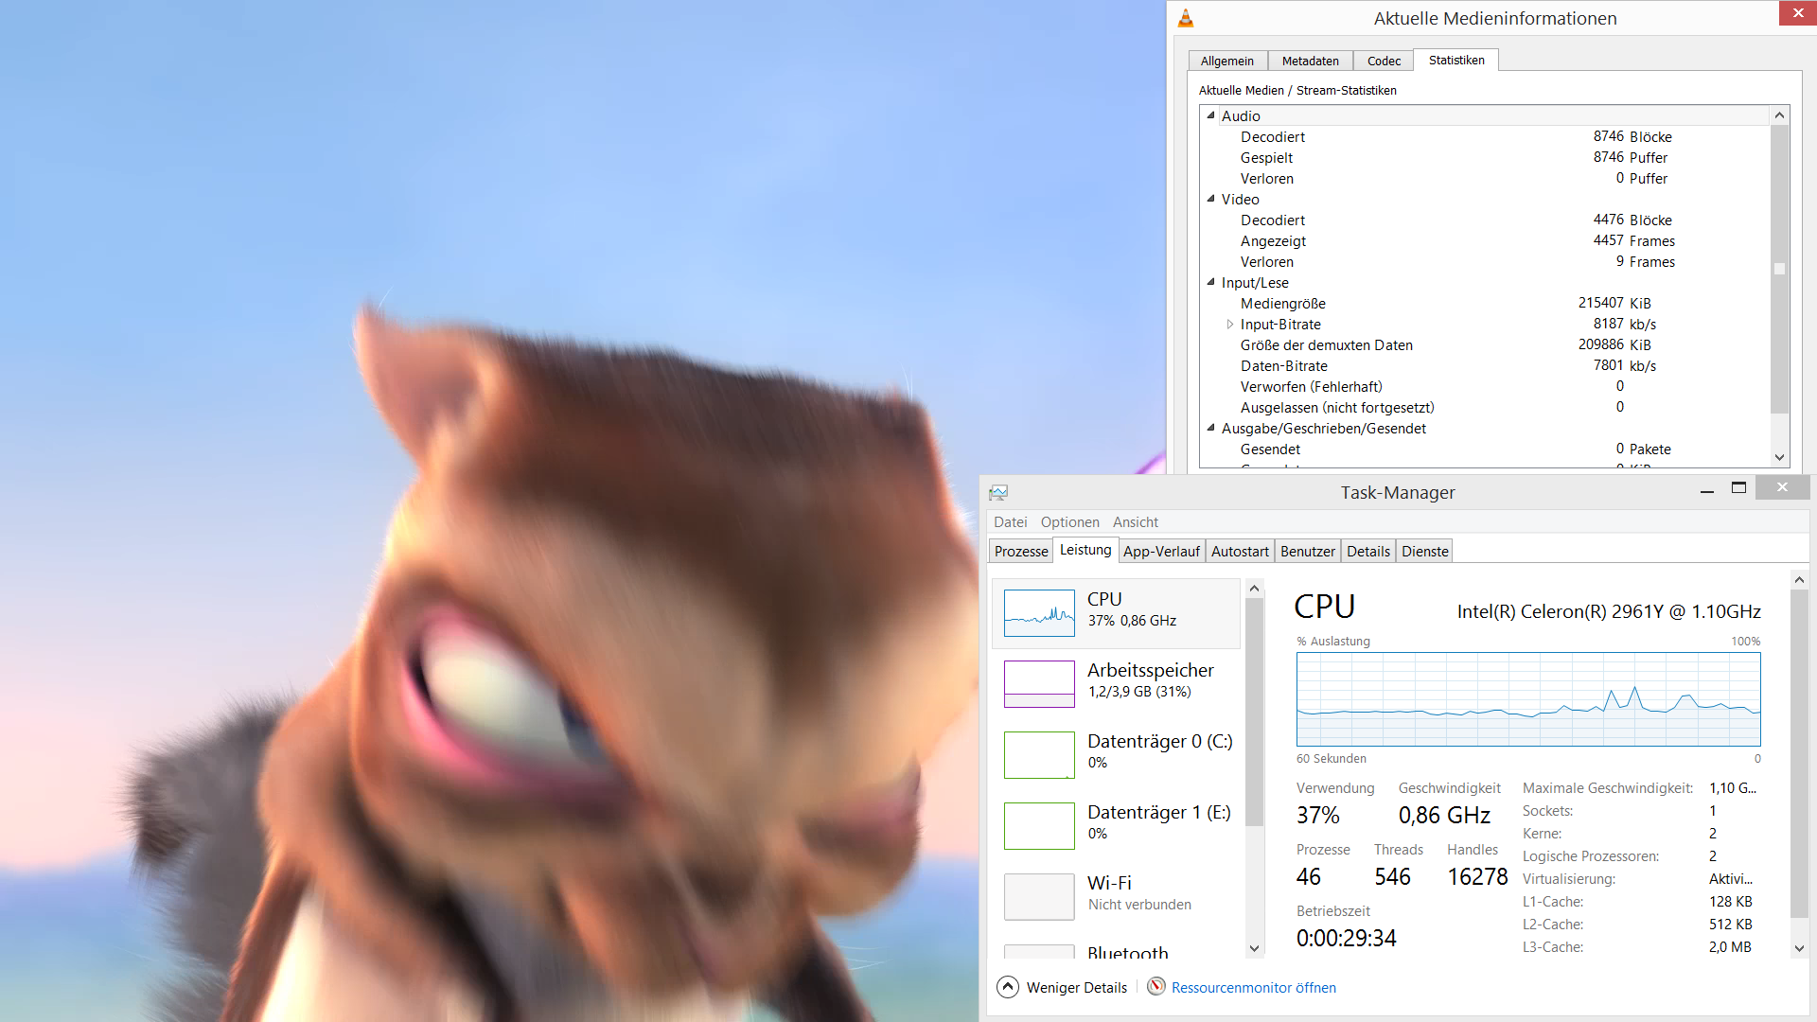Viewport: 1817px width, 1022px height.
Task: Select the Ausgelassen (nicht fortgesetzt) row
Action: pos(1485,407)
